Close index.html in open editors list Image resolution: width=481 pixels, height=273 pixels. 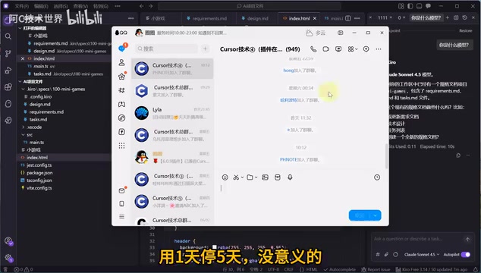[x=23, y=58]
